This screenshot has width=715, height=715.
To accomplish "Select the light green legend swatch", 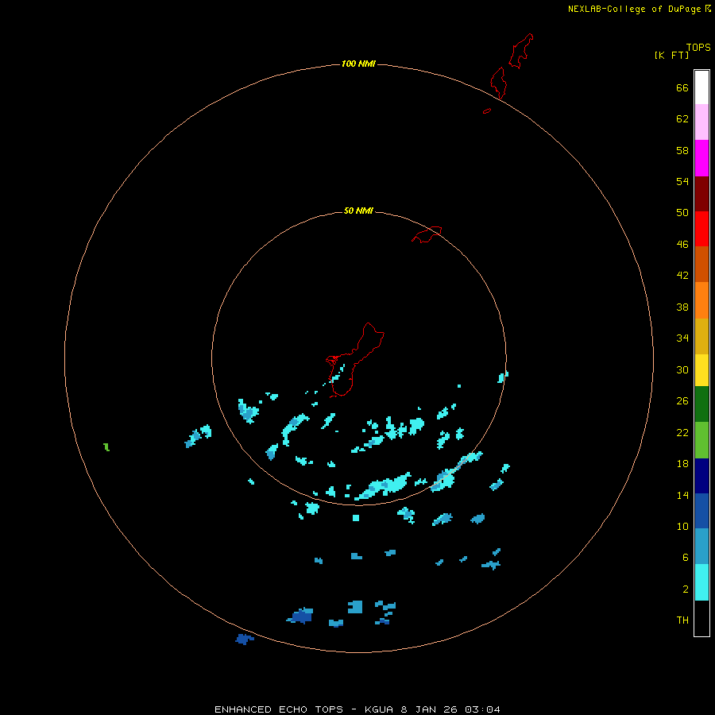I will [701, 440].
